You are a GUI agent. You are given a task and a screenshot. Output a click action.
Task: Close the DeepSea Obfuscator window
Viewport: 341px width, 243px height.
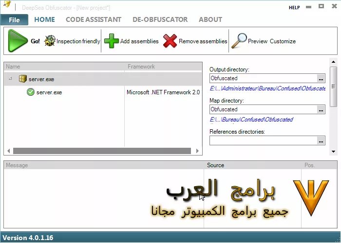[334, 6]
